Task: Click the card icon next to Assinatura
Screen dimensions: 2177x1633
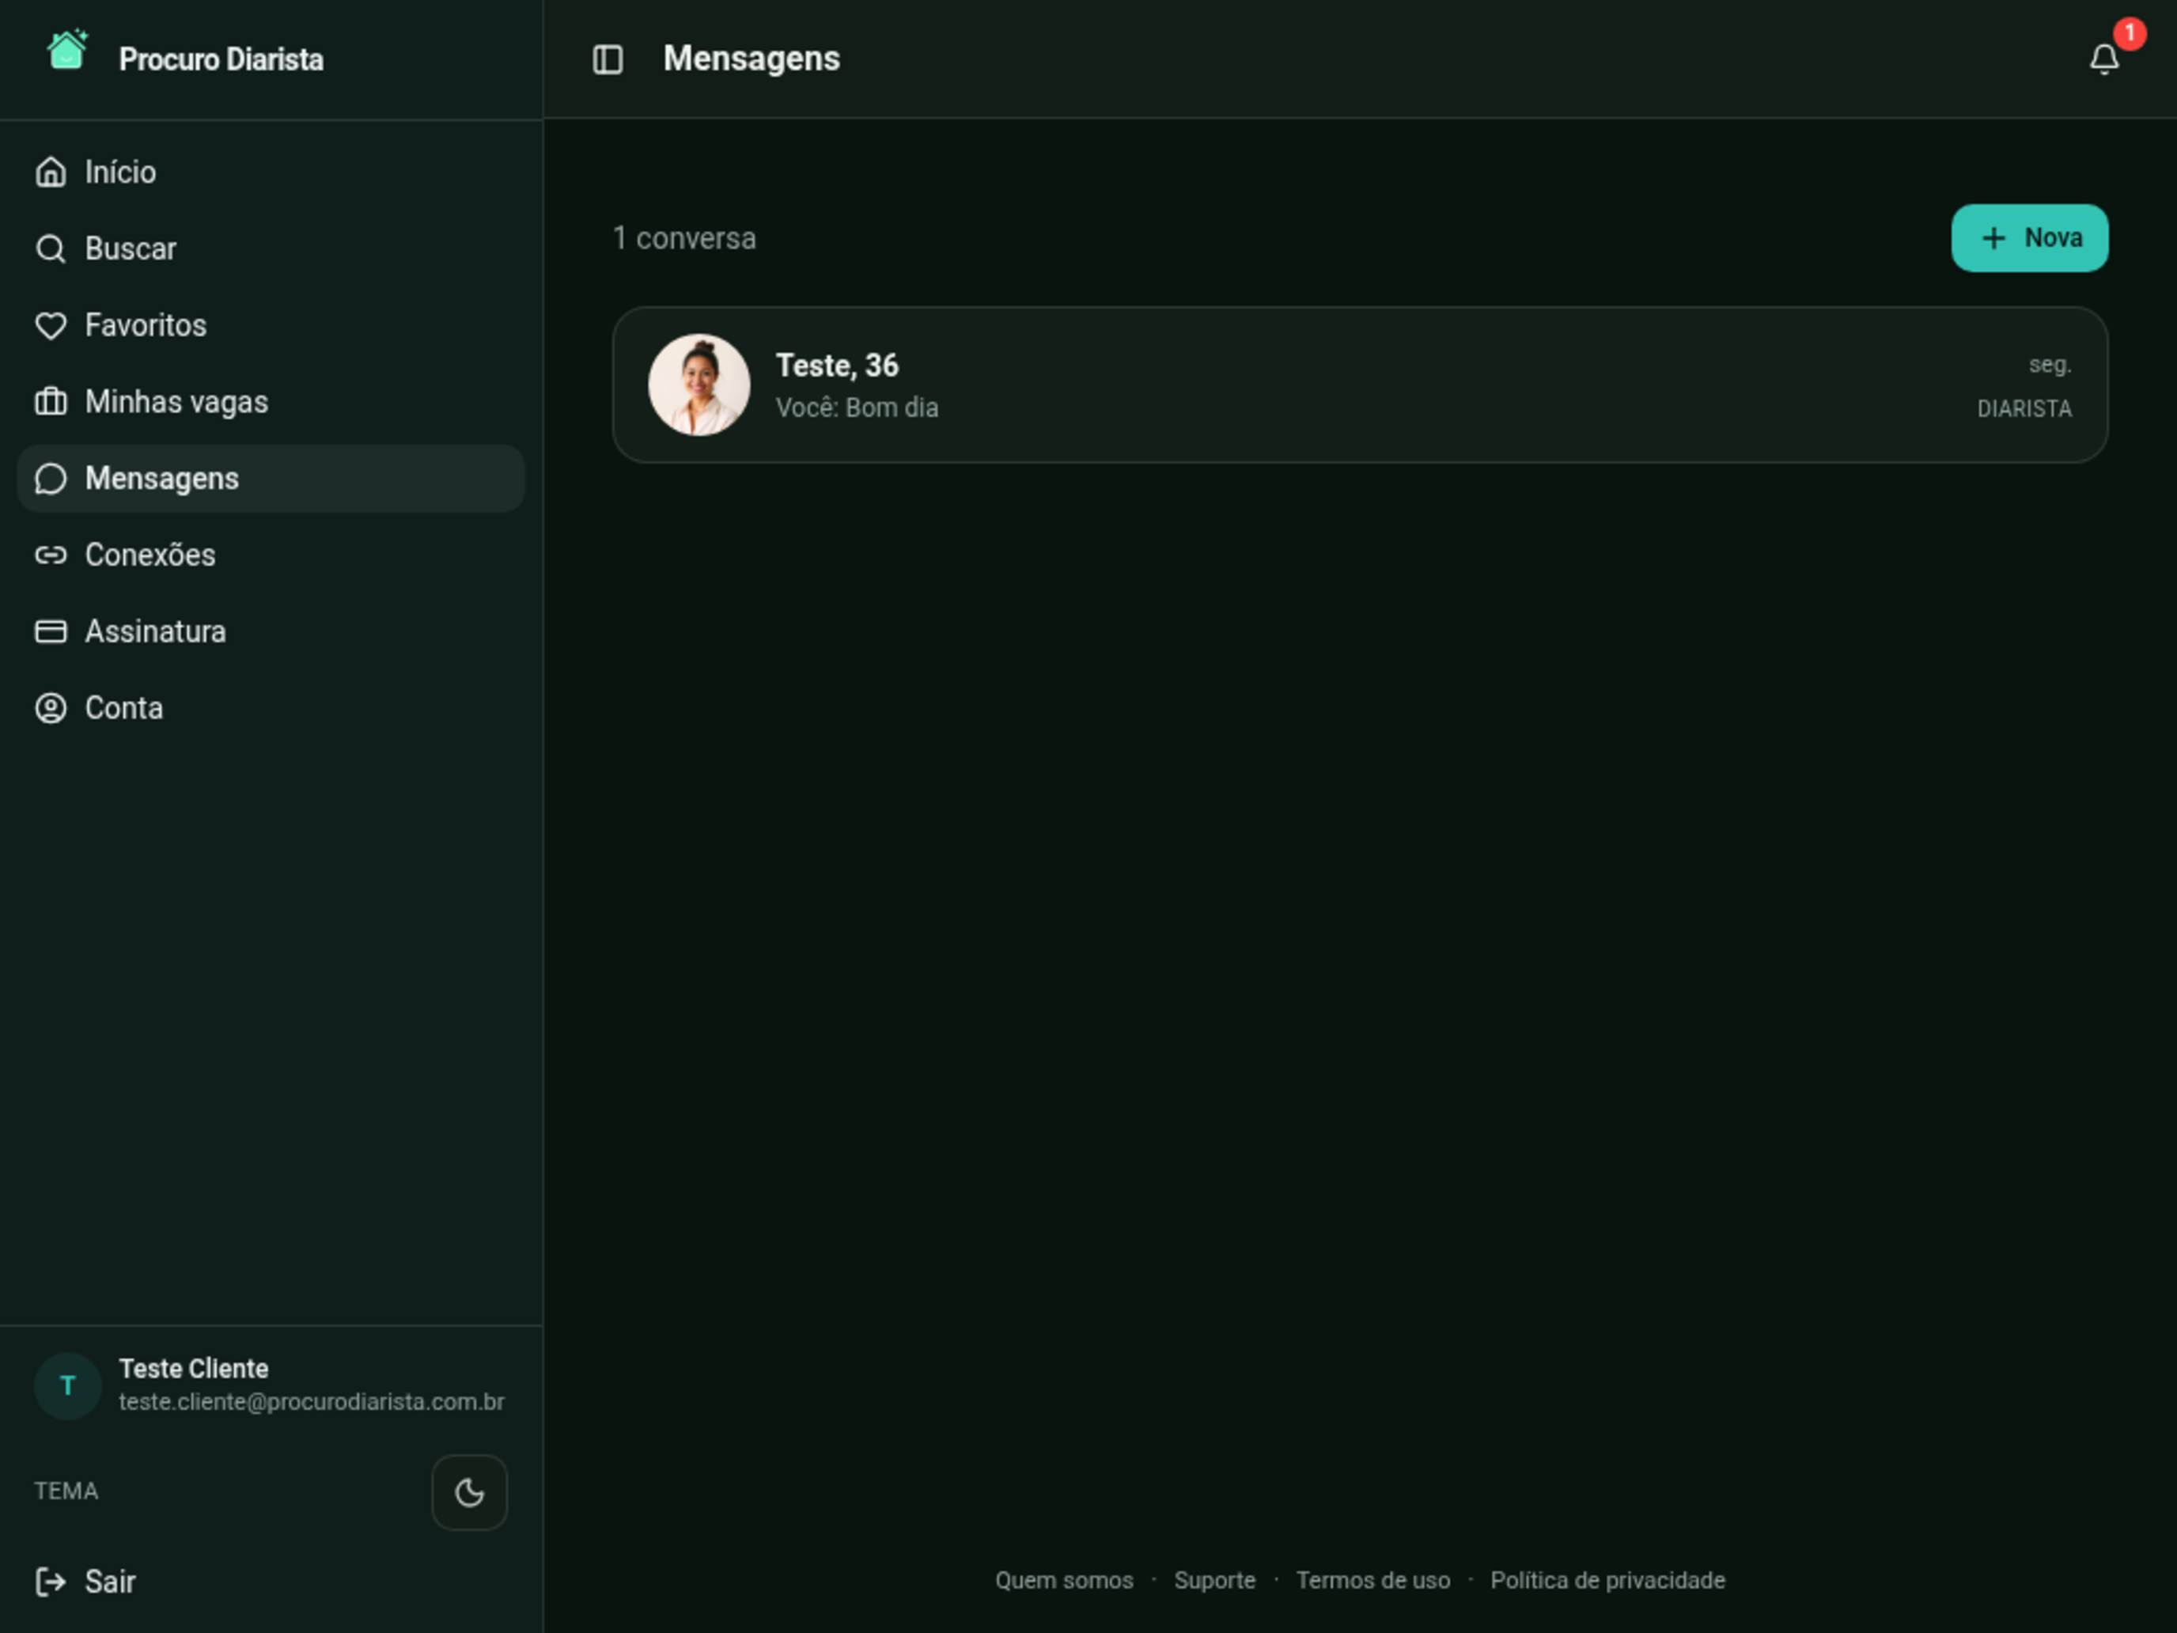Action: tap(51, 631)
